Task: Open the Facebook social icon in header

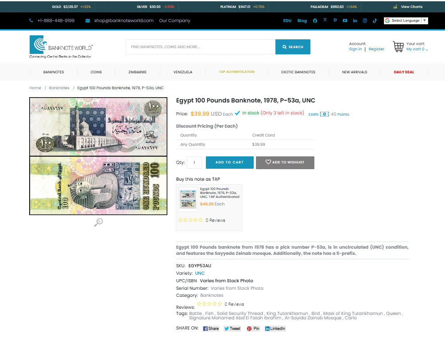Action: pos(315,21)
